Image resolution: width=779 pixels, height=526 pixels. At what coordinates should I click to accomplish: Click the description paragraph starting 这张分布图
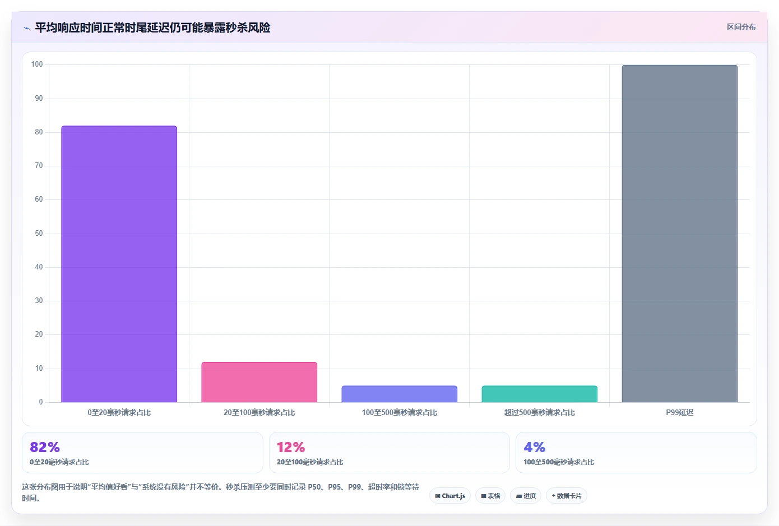[x=221, y=492]
